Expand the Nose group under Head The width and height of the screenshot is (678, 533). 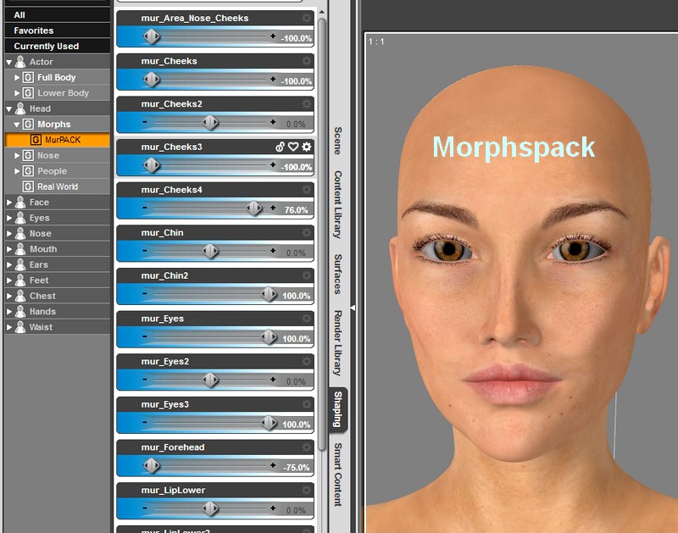(x=17, y=156)
